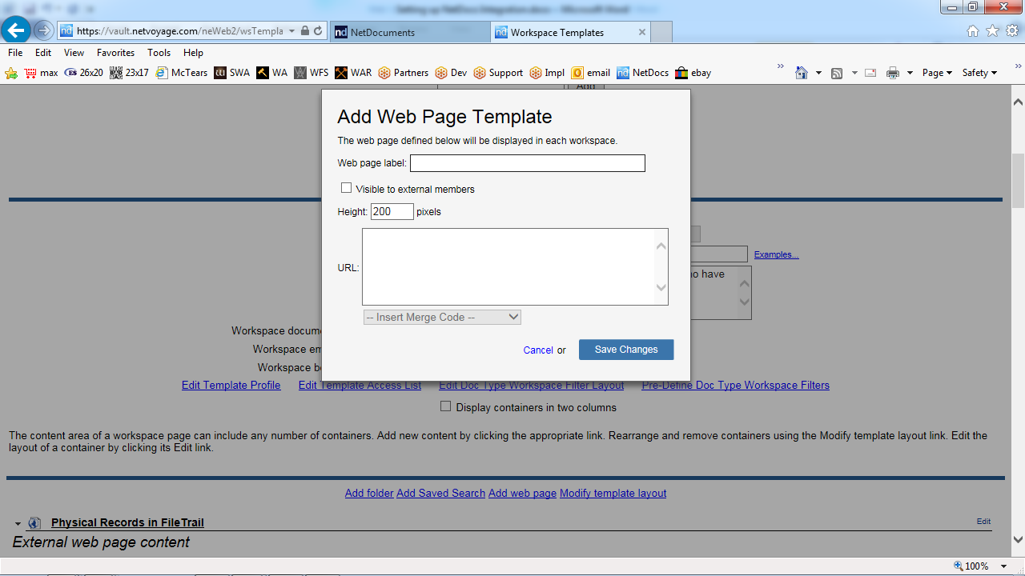Open the Help menu
Viewport: 1025px width, 576px height.
pyautogui.click(x=193, y=52)
